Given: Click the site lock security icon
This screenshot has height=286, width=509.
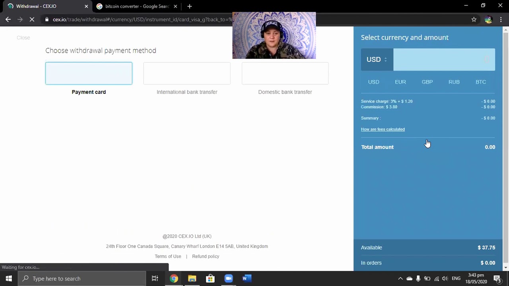Looking at the screenshot, I should 47,19.
